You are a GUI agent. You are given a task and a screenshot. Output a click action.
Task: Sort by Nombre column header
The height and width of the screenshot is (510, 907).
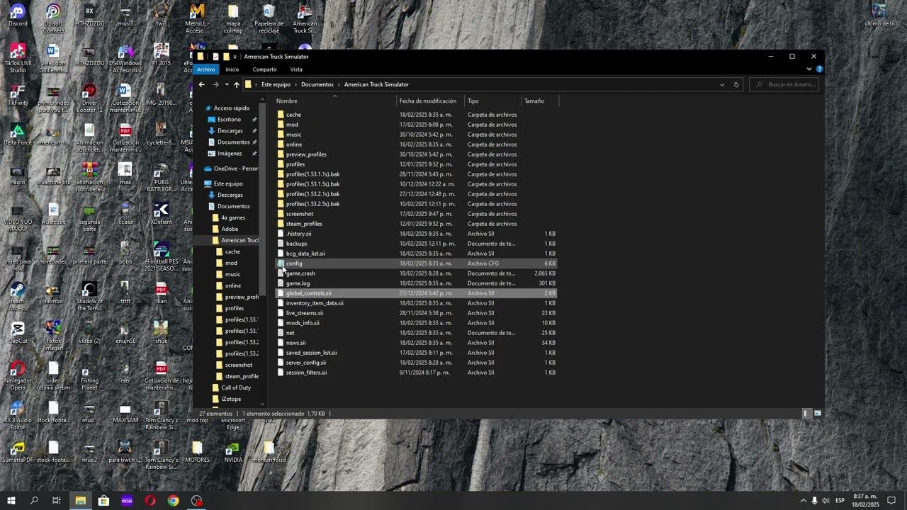click(x=334, y=101)
